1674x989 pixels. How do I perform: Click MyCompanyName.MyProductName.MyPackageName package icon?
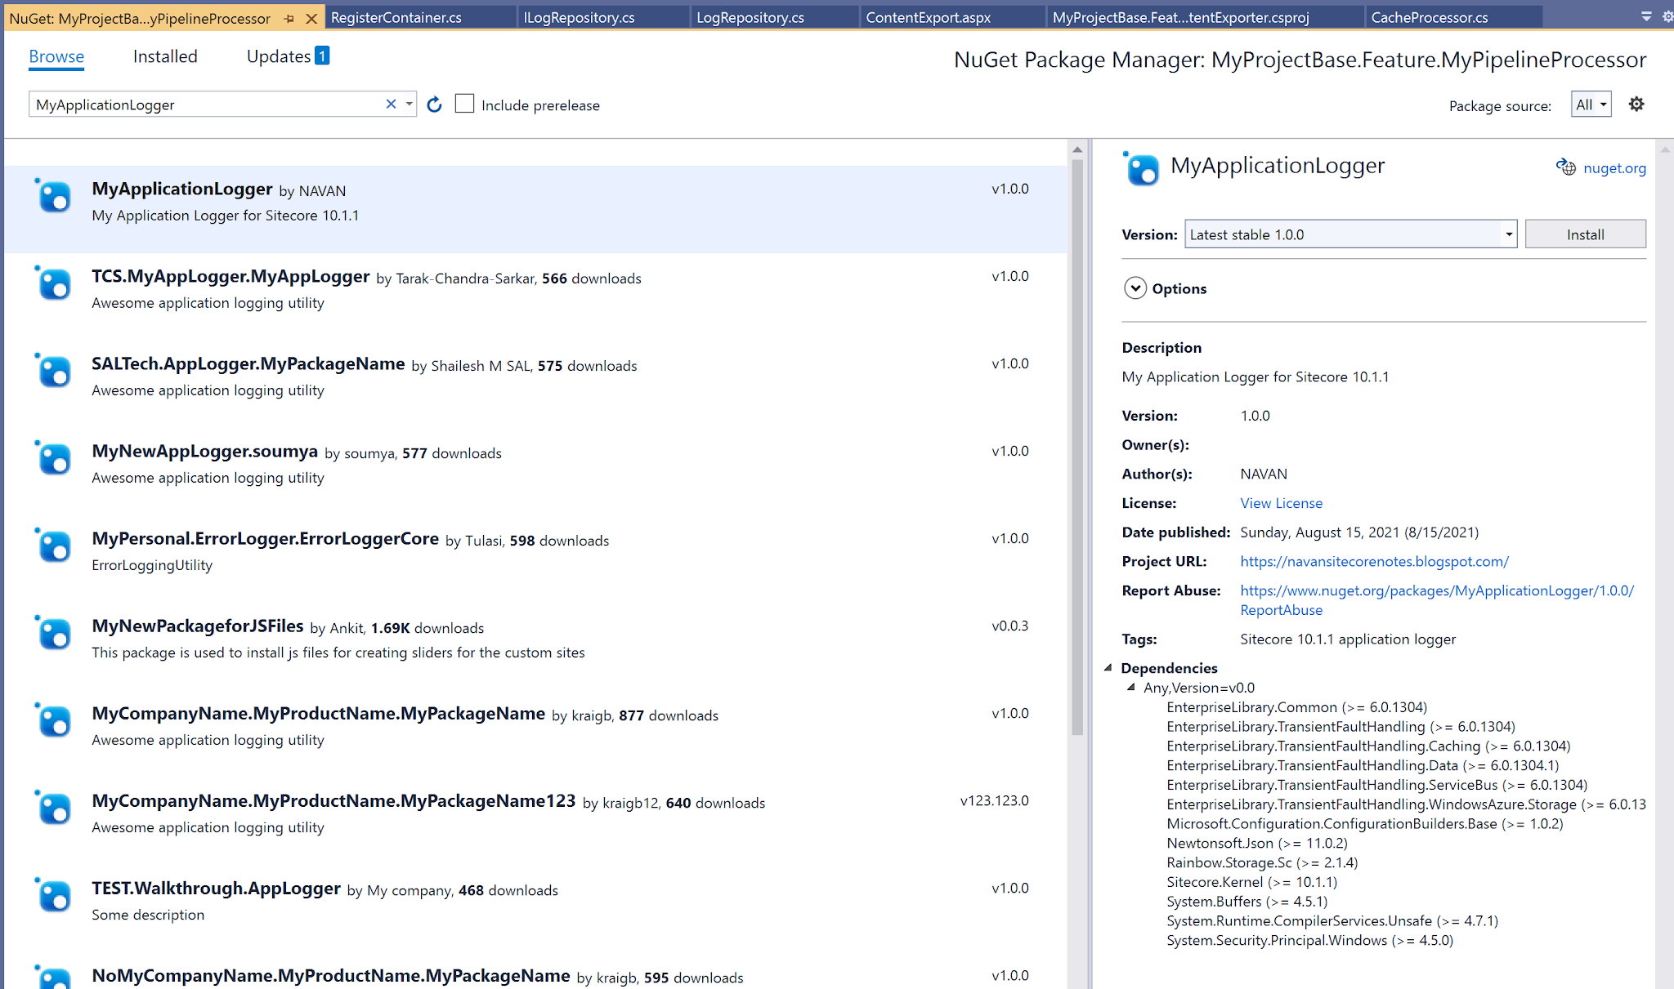click(x=54, y=720)
